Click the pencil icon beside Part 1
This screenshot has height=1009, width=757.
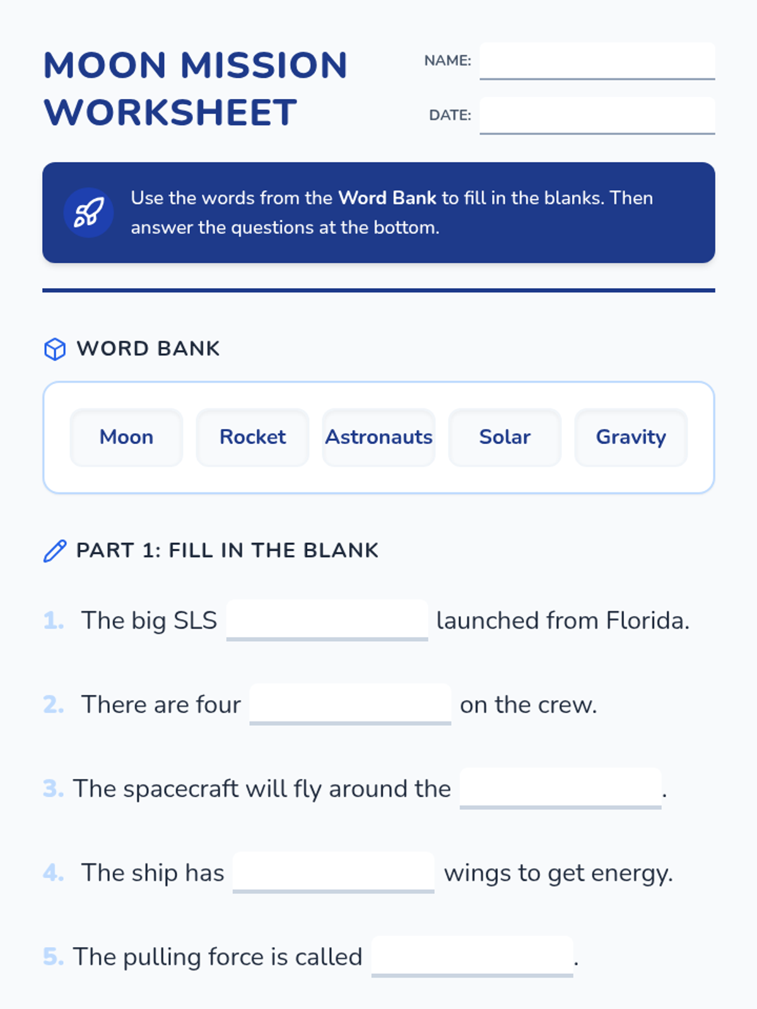coord(55,551)
